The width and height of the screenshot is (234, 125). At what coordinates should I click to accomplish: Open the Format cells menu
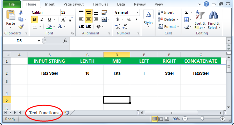coord(168,27)
